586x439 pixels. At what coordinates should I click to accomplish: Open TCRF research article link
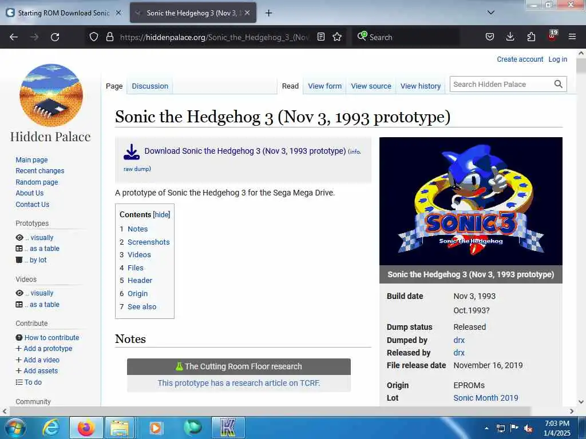(x=239, y=383)
